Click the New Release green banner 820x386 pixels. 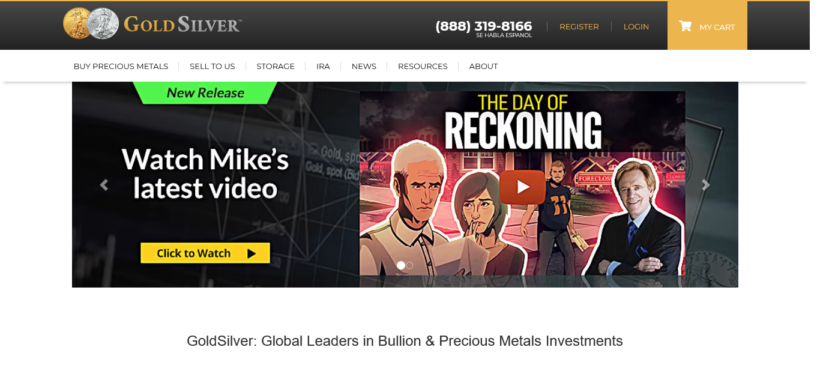click(205, 92)
